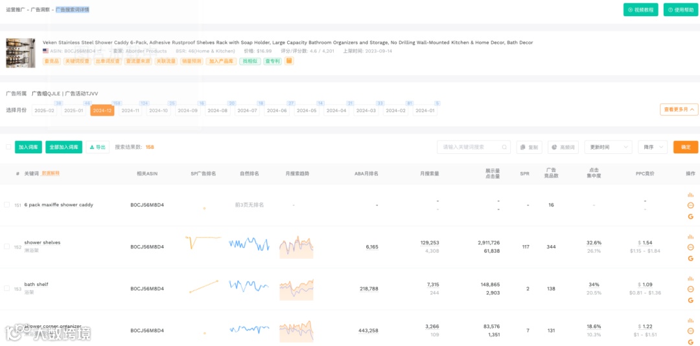Screen dimensions: 700x346
Task: Click the more options icon in row 151
Action: [691, 205]
